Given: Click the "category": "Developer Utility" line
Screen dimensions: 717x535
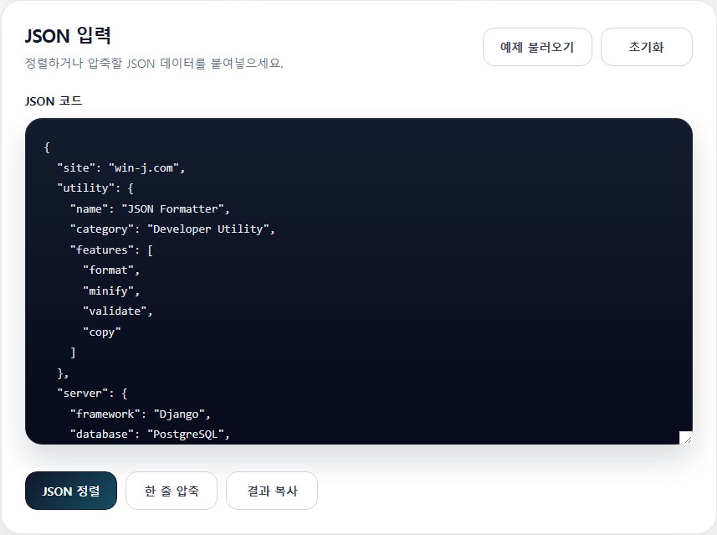Looking at the screenshot, I should [172, 229].
